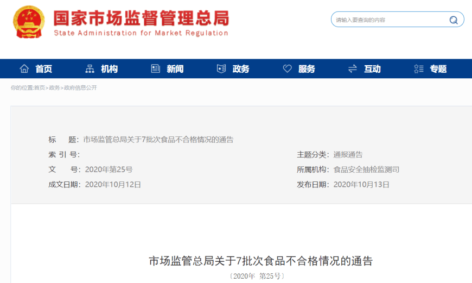Open the 政务 menu item
472x283 pixels.
(x=241, y=69)
